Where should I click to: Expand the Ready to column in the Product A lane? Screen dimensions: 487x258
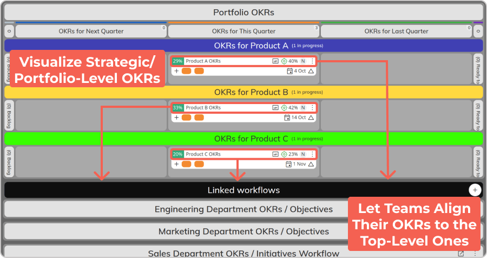click(478, 69)
